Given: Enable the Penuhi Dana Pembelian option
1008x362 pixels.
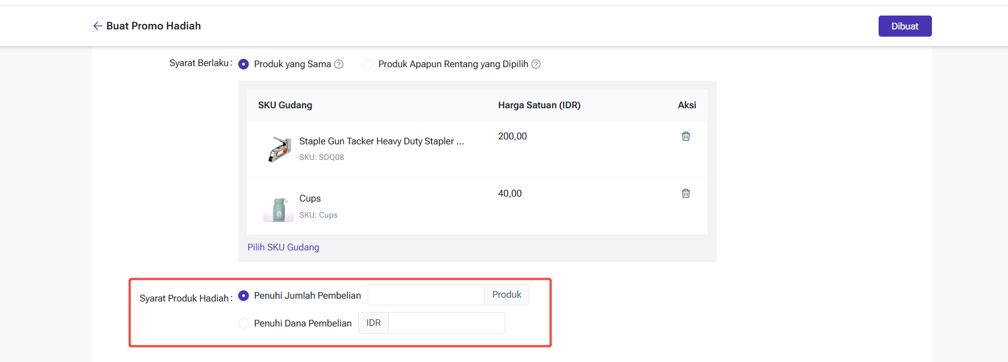Looking at the screenshot, I should point(243,323).
